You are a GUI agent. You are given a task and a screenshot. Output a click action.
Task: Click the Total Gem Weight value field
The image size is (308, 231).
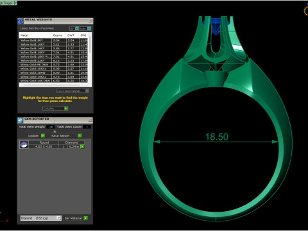pyautogui.click(x=51, y=127)
